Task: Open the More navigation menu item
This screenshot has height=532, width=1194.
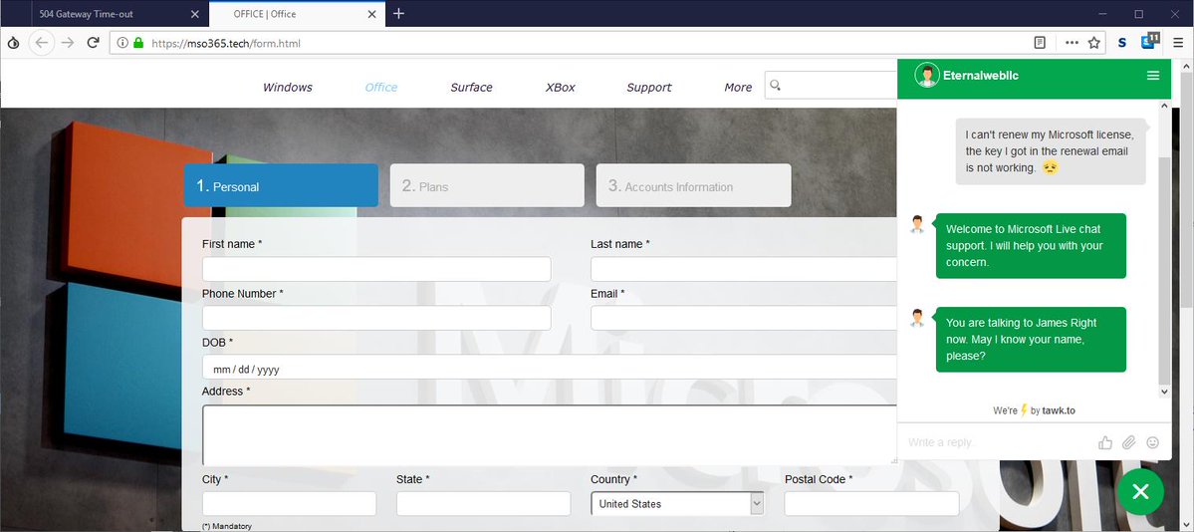Action: coord(738,87)
